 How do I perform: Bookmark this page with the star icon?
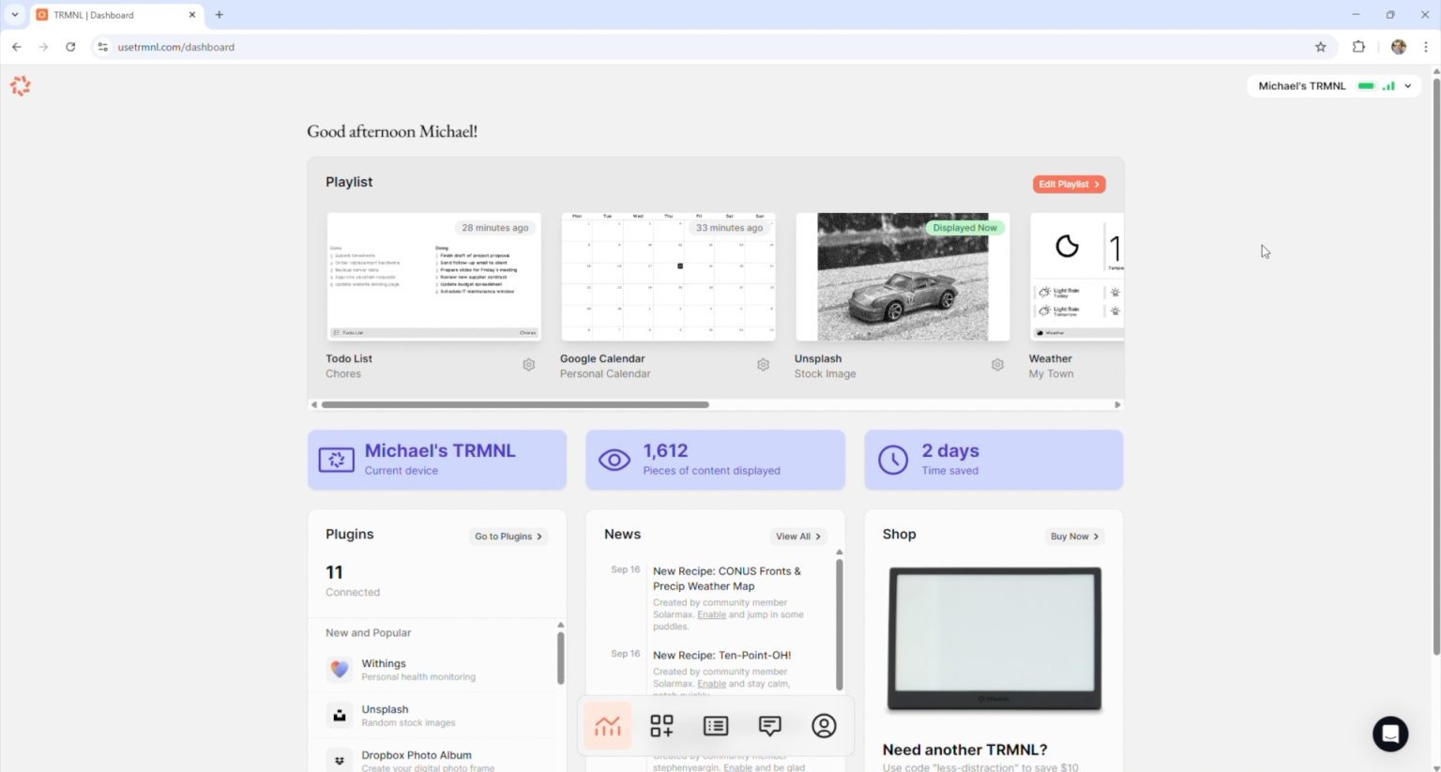pos(1321,47)
